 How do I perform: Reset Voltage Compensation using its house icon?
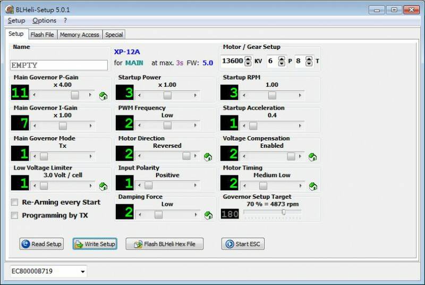pyautogui.click(x=312, y=157)
